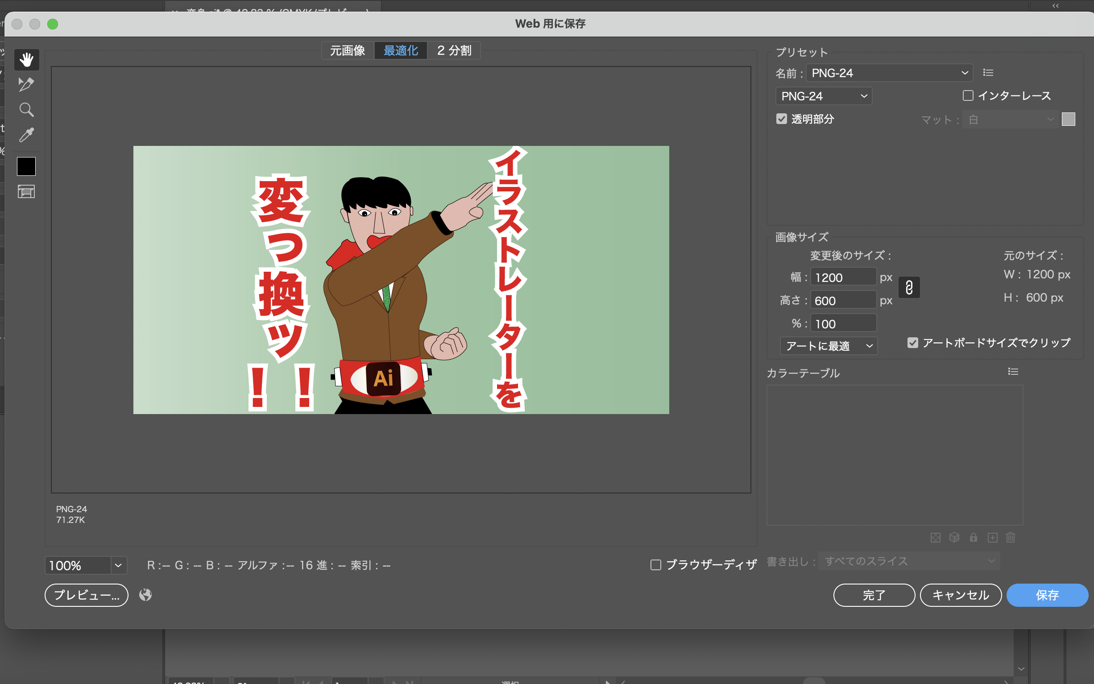Image resolution: width=1094 pixels, height=684 pixels.
Task: Uncheck the 透明部分 checkbox
Action: click(x=782, y=119)
